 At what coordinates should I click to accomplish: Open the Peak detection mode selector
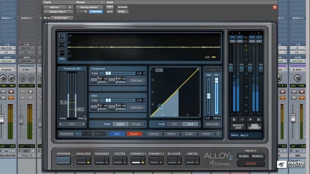click(x=72, y=124)
